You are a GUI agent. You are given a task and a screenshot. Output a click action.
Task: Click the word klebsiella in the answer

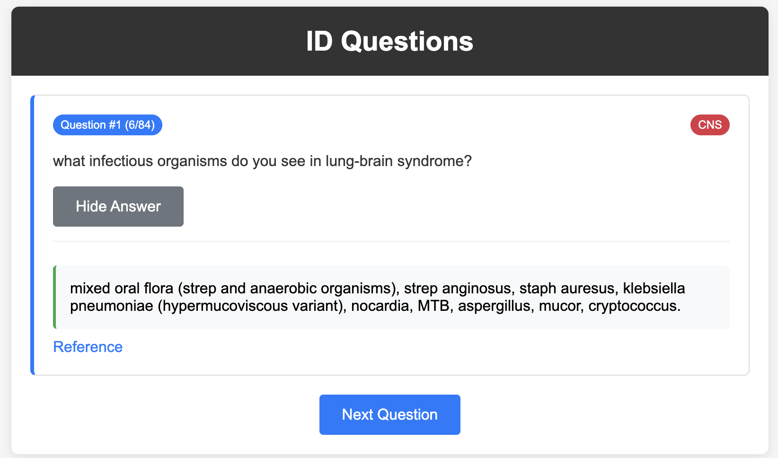tap(654, 288)
